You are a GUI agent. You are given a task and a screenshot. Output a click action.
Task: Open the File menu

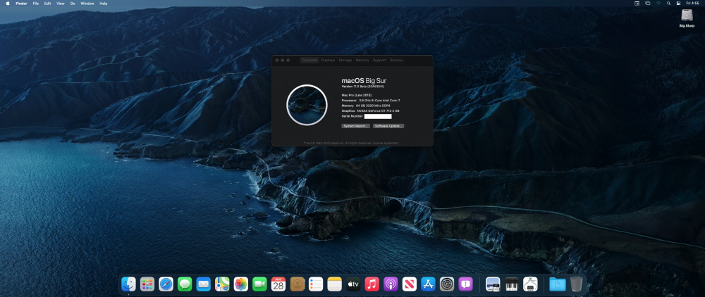[x=35, y=3]
